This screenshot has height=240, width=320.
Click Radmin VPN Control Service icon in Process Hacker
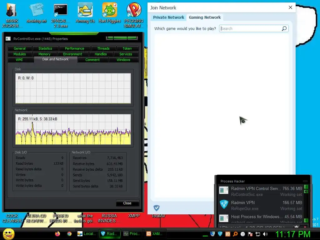coord(224,190)
